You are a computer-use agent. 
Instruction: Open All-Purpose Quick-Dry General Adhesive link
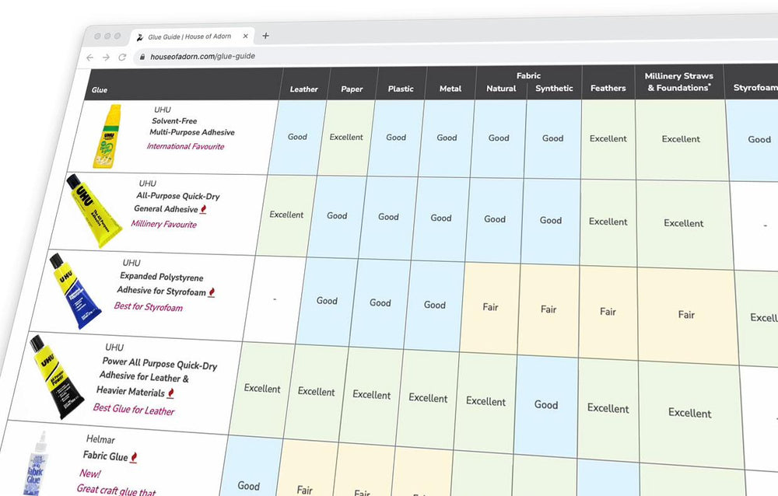click(175, 202)
